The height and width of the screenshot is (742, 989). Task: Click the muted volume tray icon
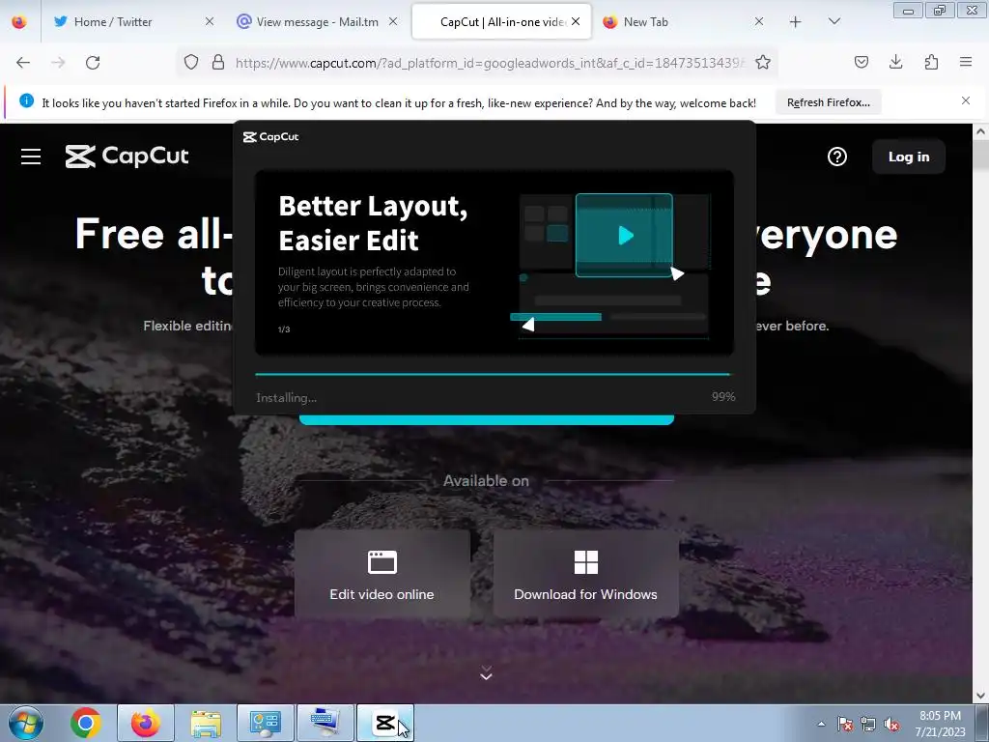click(891, 724)
